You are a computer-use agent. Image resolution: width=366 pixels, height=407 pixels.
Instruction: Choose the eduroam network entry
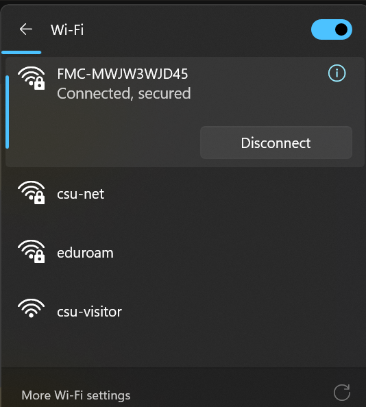(x=85, y=253)
